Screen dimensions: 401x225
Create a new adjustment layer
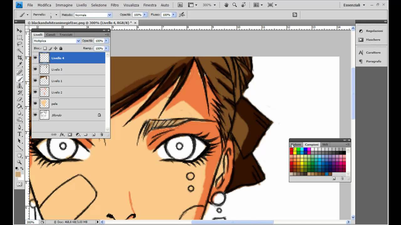click(78, 134)
